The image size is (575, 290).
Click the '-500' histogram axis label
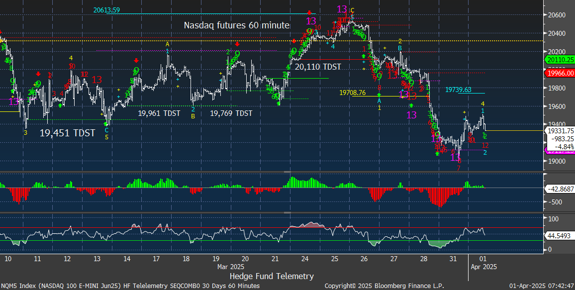tap(555, 202)
